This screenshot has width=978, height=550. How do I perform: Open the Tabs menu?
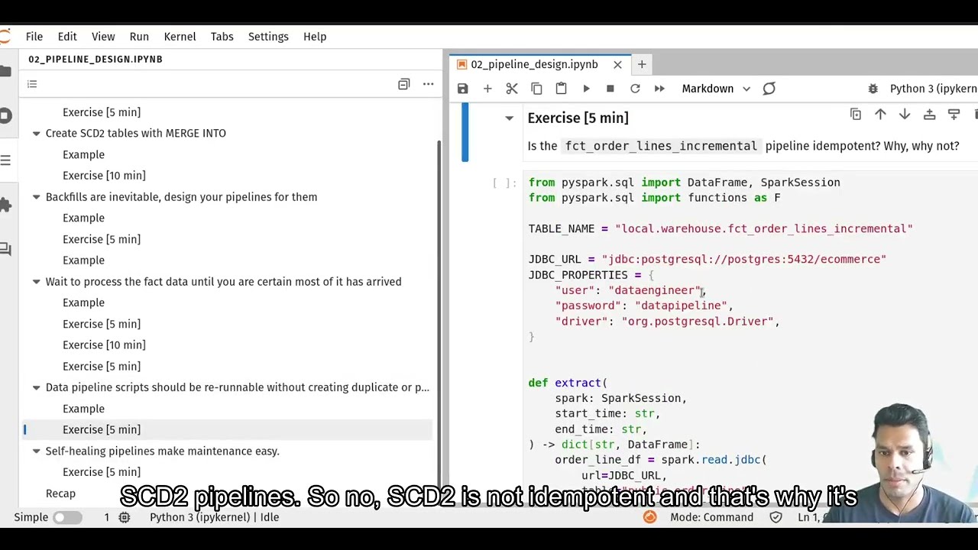coord(222,37)
